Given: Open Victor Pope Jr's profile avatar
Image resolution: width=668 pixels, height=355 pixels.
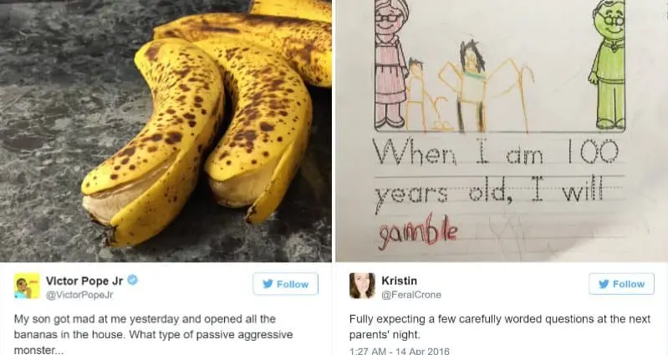Looking at the screenshot, I should (27, 286).
